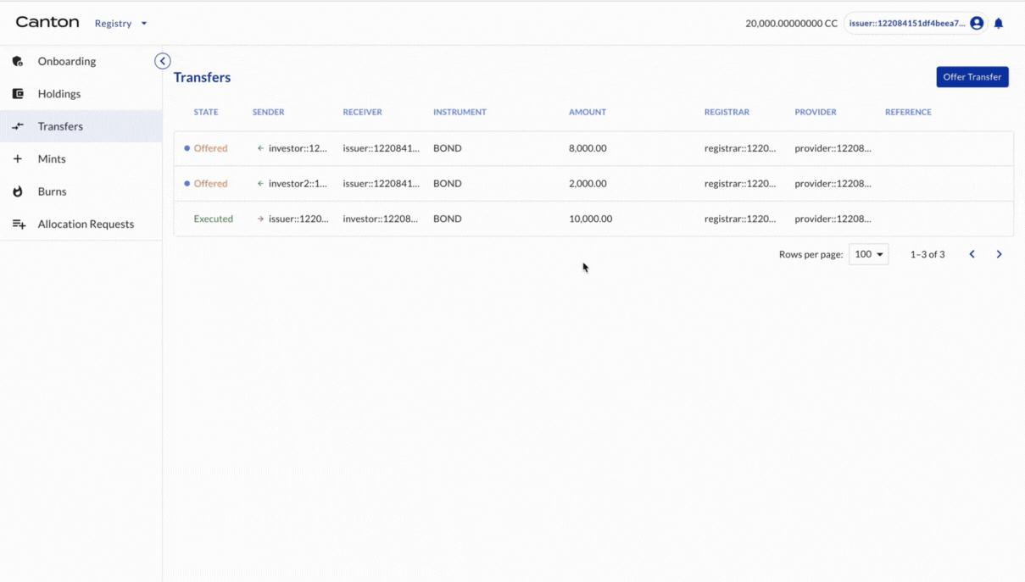Click the issuer party ID chip
Screen dimensions: 1025x582
point(906,24)
